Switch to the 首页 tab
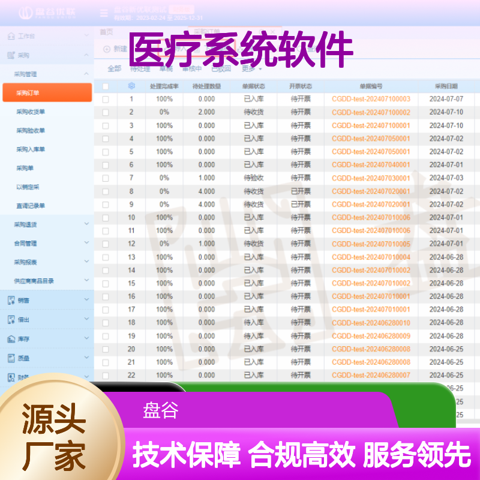480x480 pixels. [107, 32]
